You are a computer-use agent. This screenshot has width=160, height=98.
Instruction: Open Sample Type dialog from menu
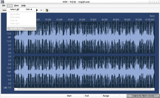point(21,28)
